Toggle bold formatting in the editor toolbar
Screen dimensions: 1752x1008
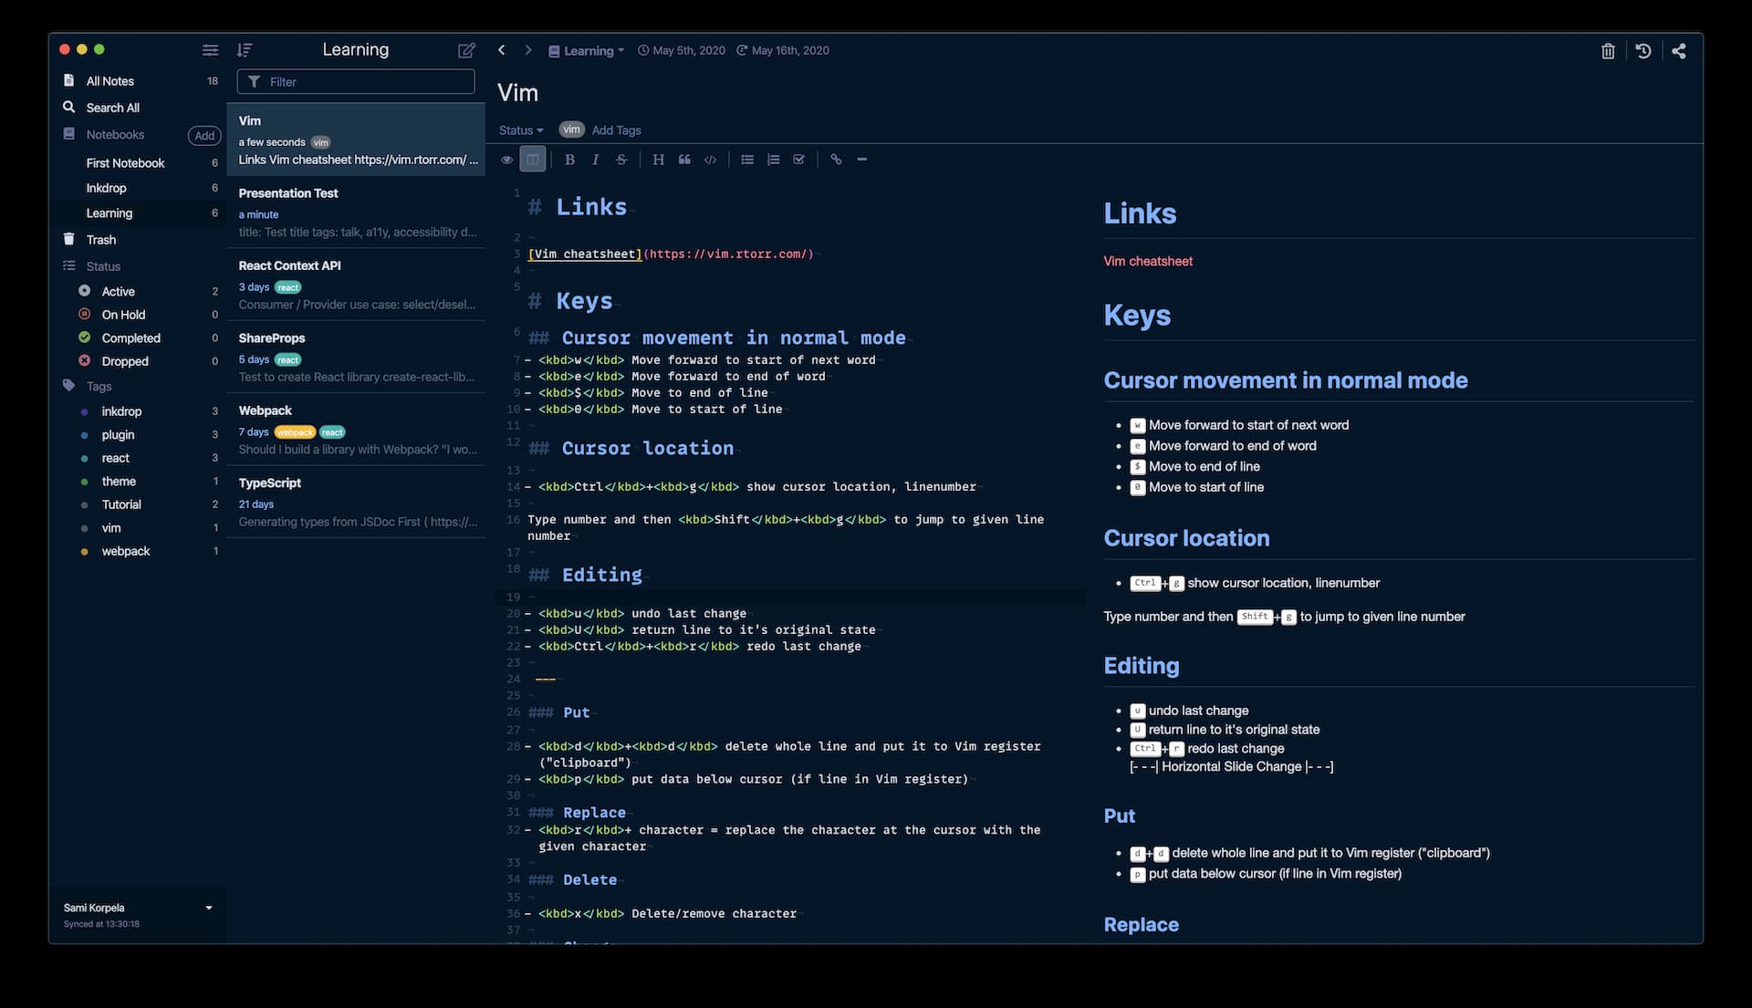pos(569,160)
